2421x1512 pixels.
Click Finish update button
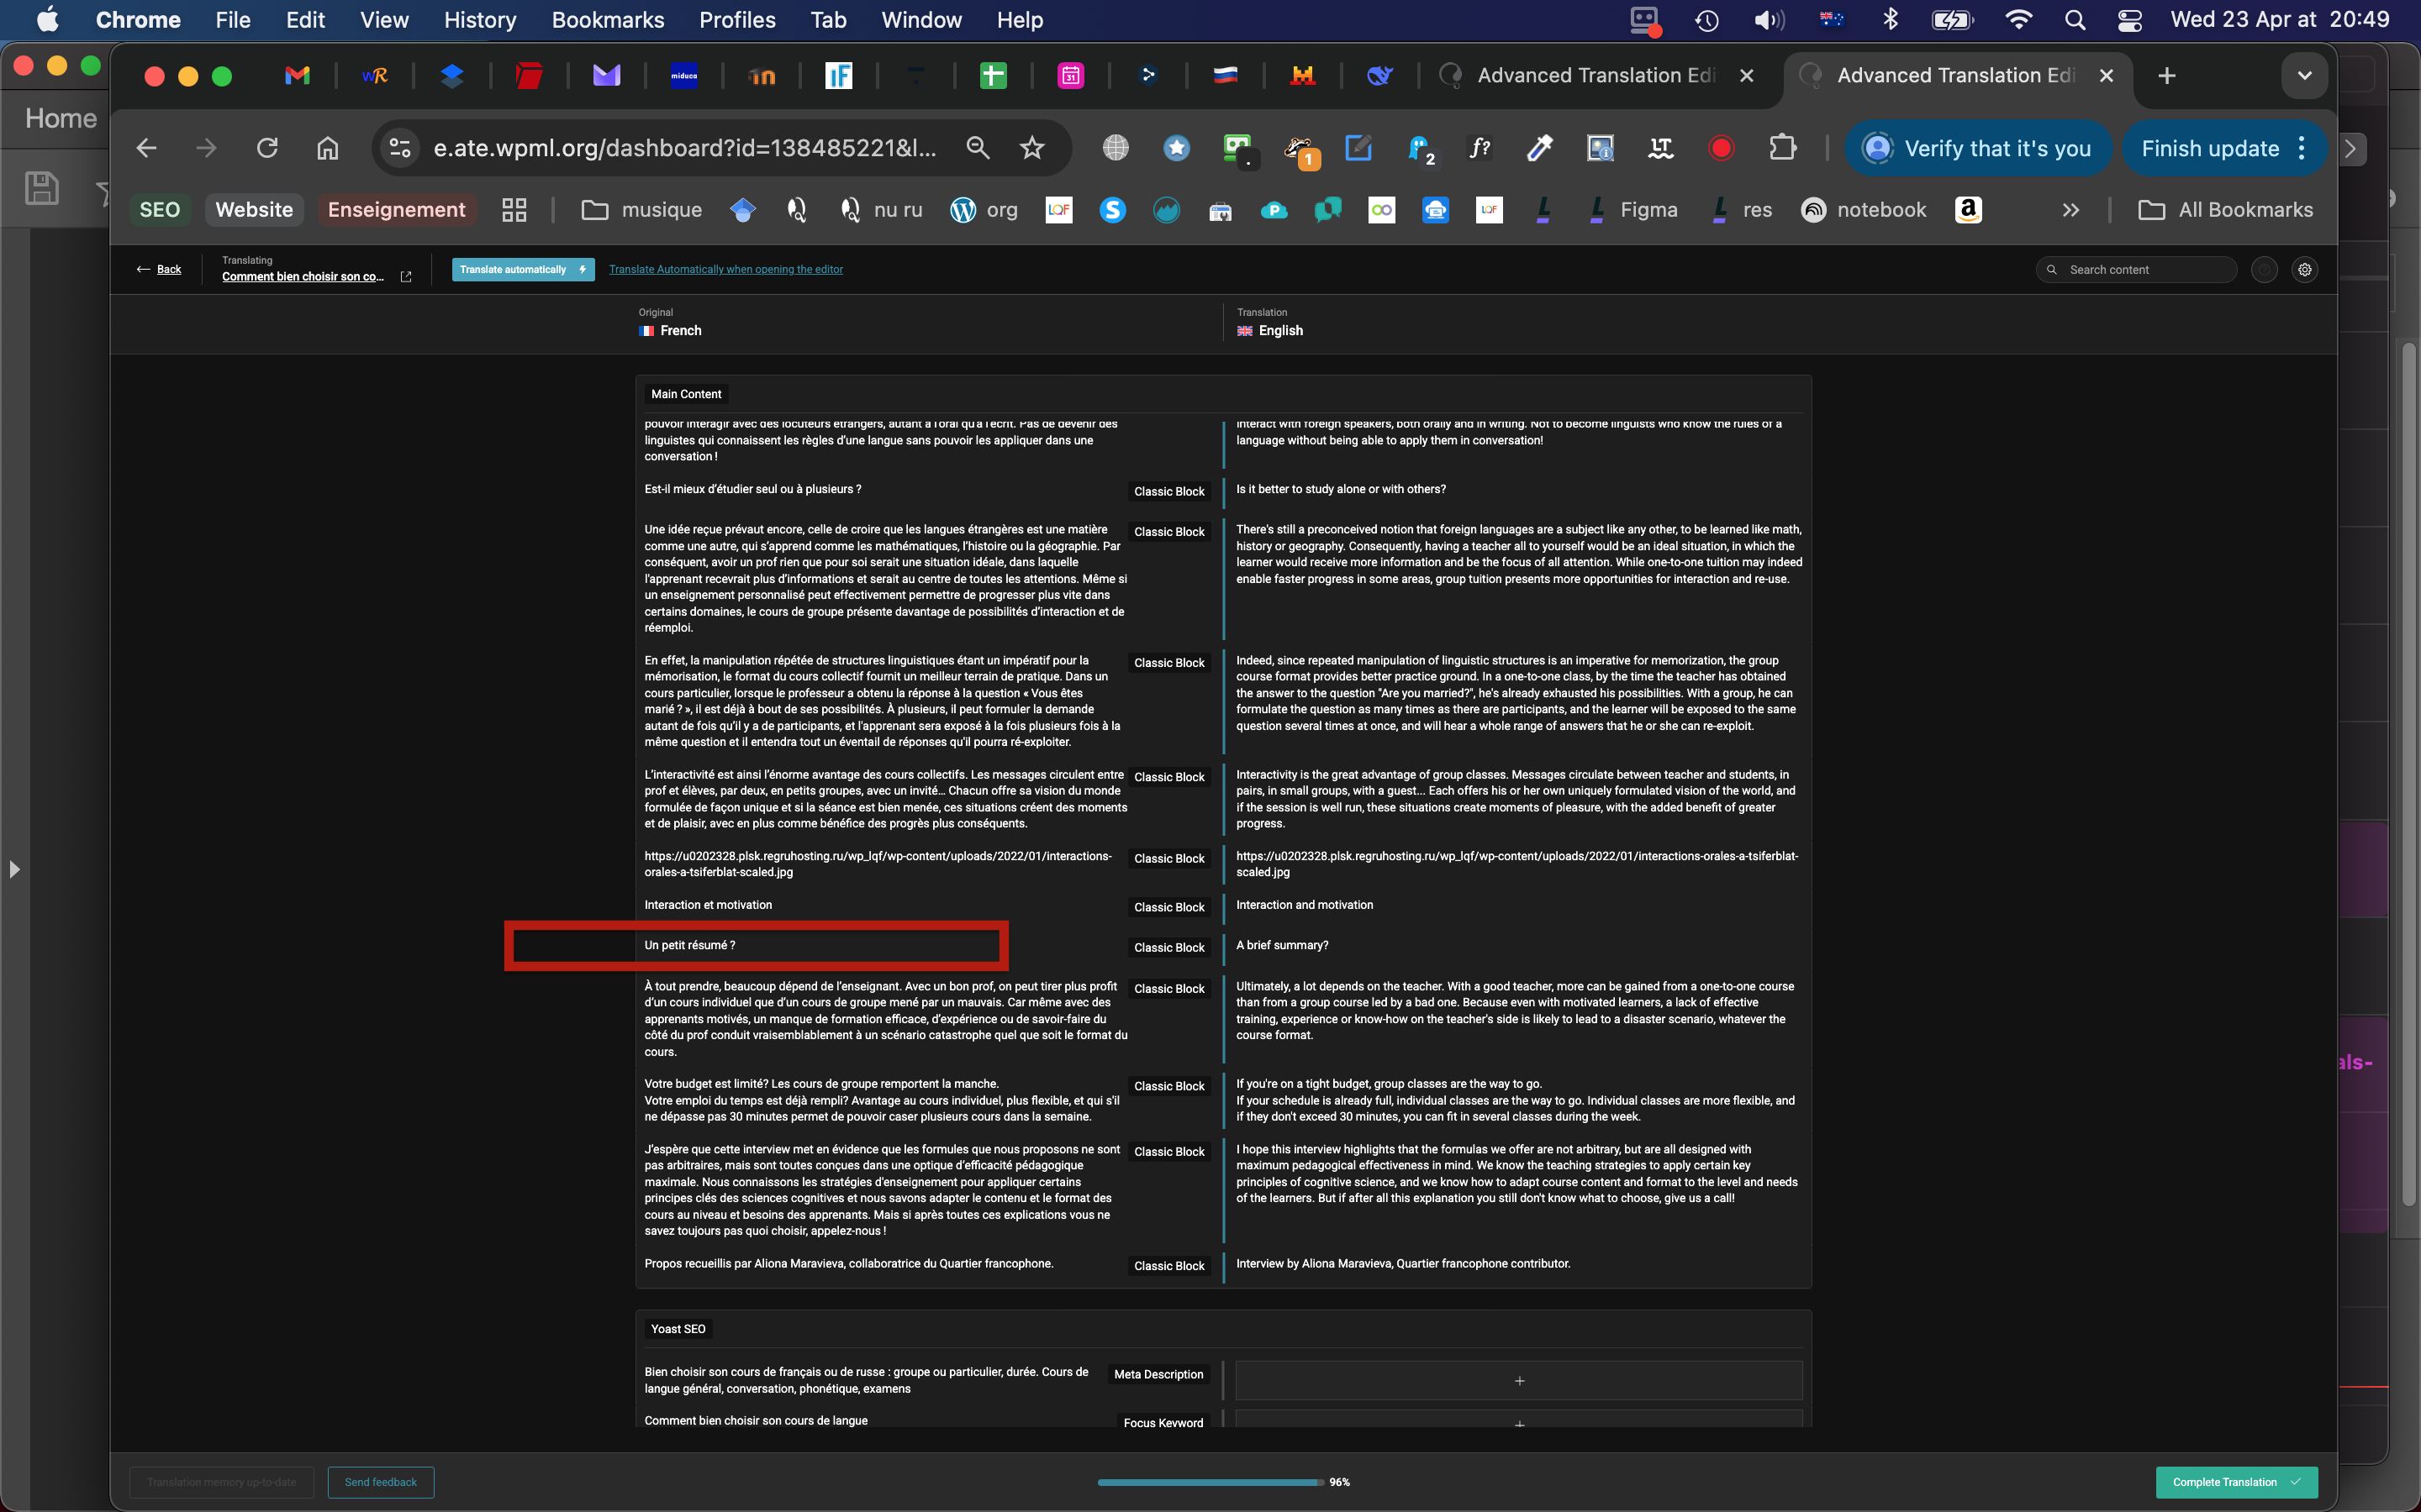click(2210, 148)
